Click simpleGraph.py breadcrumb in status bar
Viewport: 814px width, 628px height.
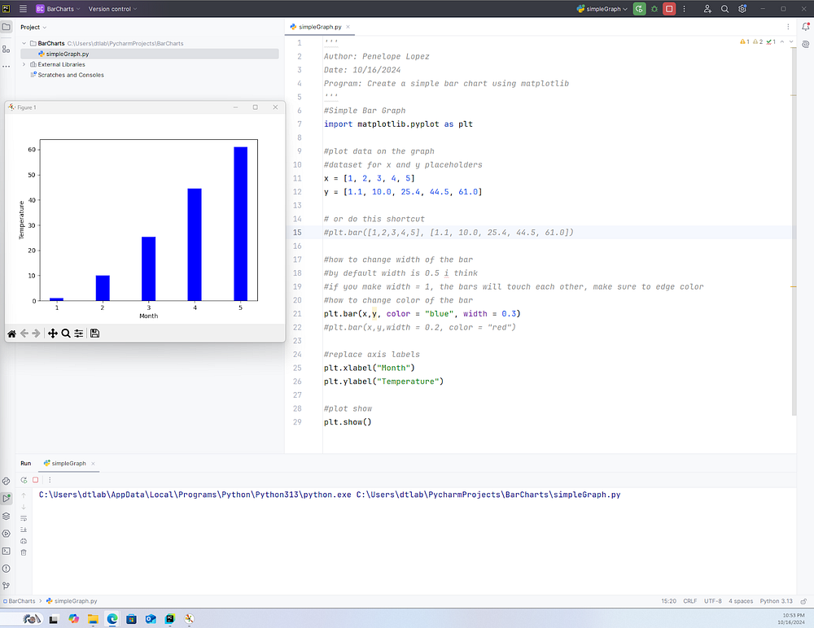coord(72,601)
